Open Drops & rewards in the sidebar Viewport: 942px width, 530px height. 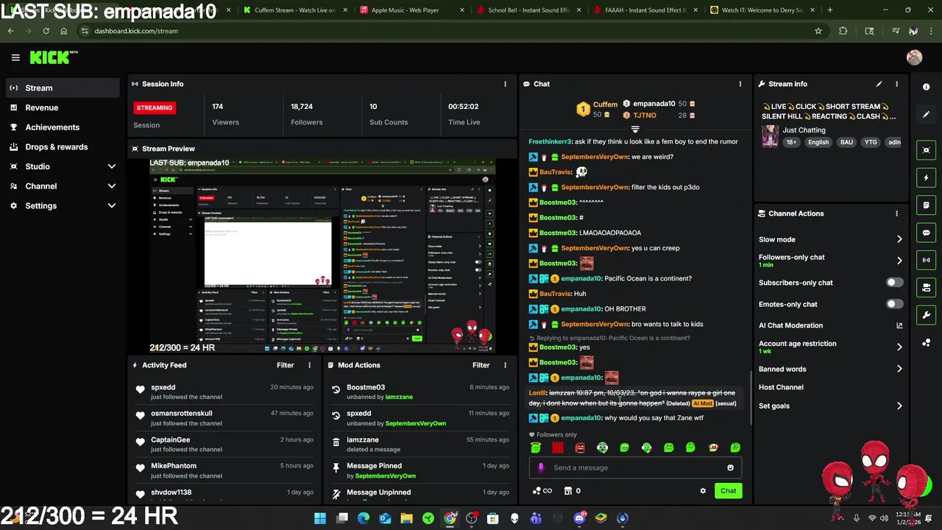pos(62,146)
